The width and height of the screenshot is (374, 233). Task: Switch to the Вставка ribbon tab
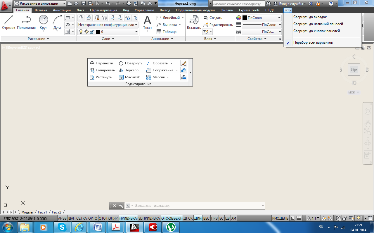[41, 10]
